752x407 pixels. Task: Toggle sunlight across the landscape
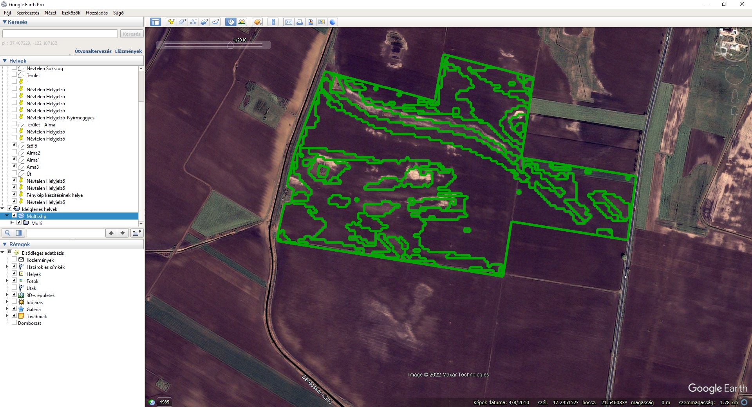[x=242, y=22]
